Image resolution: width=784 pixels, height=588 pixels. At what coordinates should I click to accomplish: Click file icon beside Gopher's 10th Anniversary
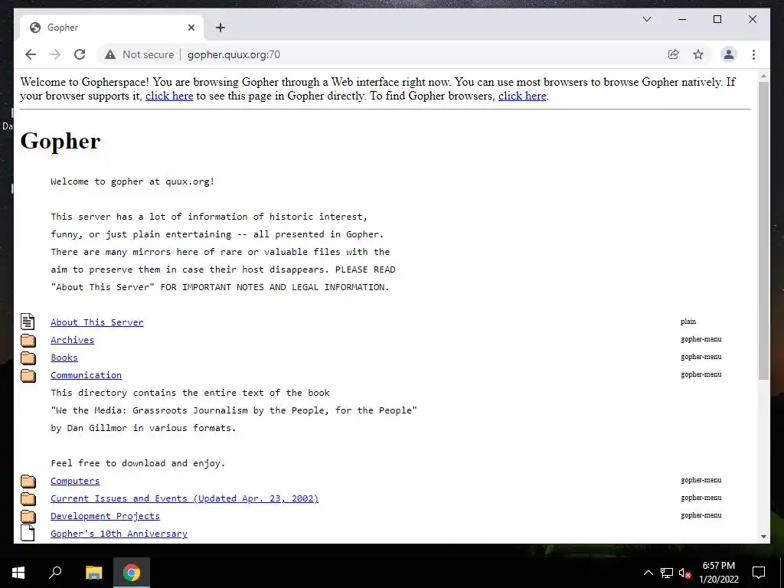click(x=28, y=533)
